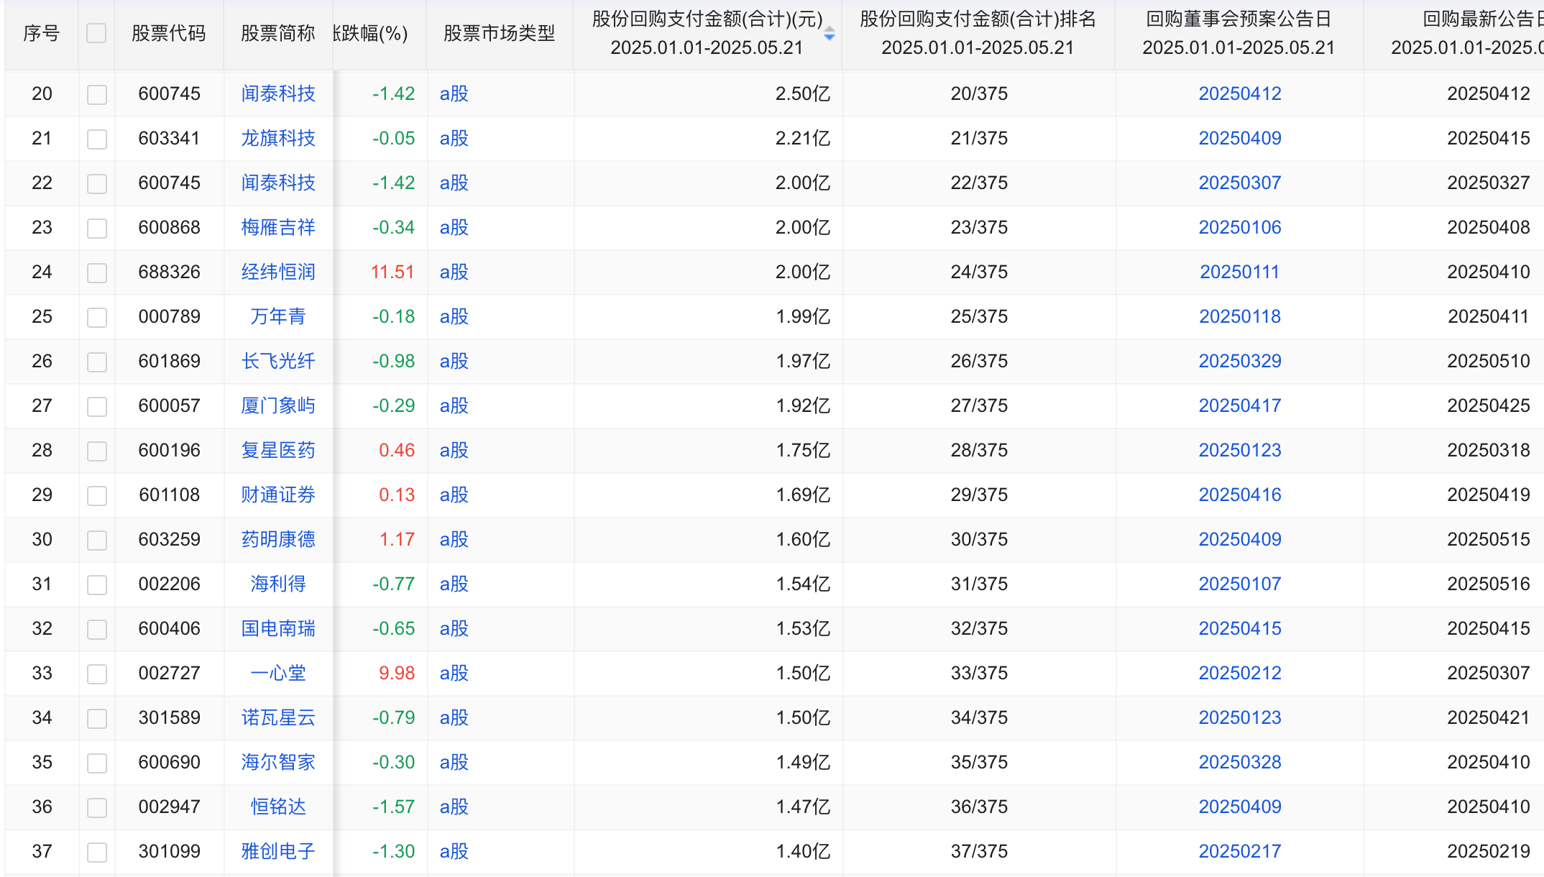Open the 海尔智家 stock link
This screenshot has width=1544, height=877.
278,762
